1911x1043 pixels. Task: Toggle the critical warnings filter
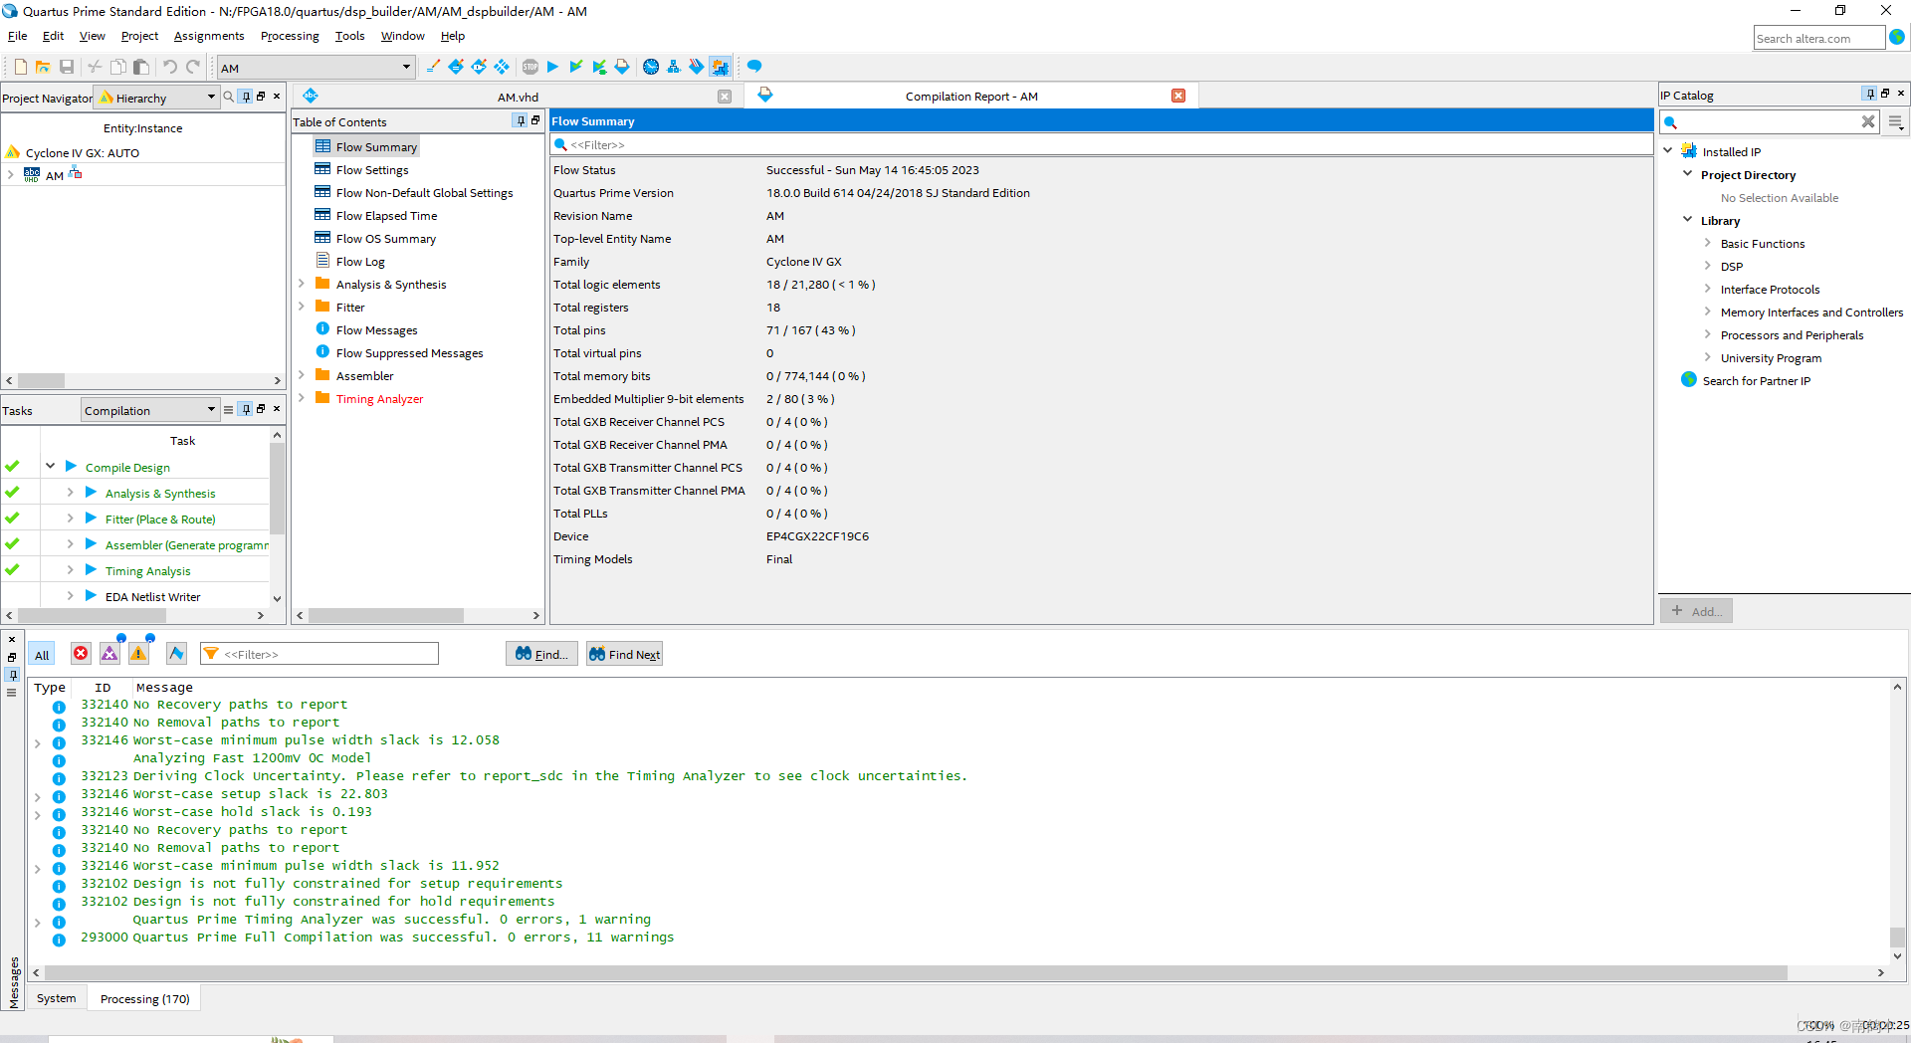coord(109,654)
